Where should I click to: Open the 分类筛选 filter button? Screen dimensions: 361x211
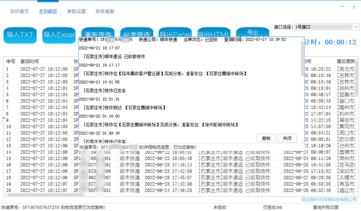pos(137,32)
